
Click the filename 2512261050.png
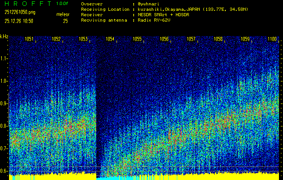coord(20,12)
